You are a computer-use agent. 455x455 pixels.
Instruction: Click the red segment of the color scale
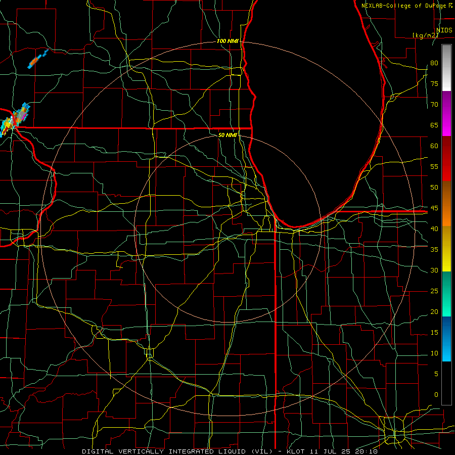446,159
